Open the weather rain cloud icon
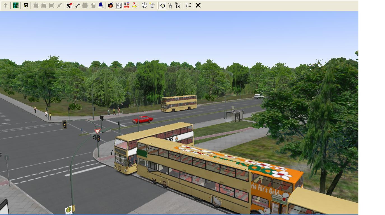The height and width of the screenshot is (215, 385). pyautogui.click(x=152, y=5)
